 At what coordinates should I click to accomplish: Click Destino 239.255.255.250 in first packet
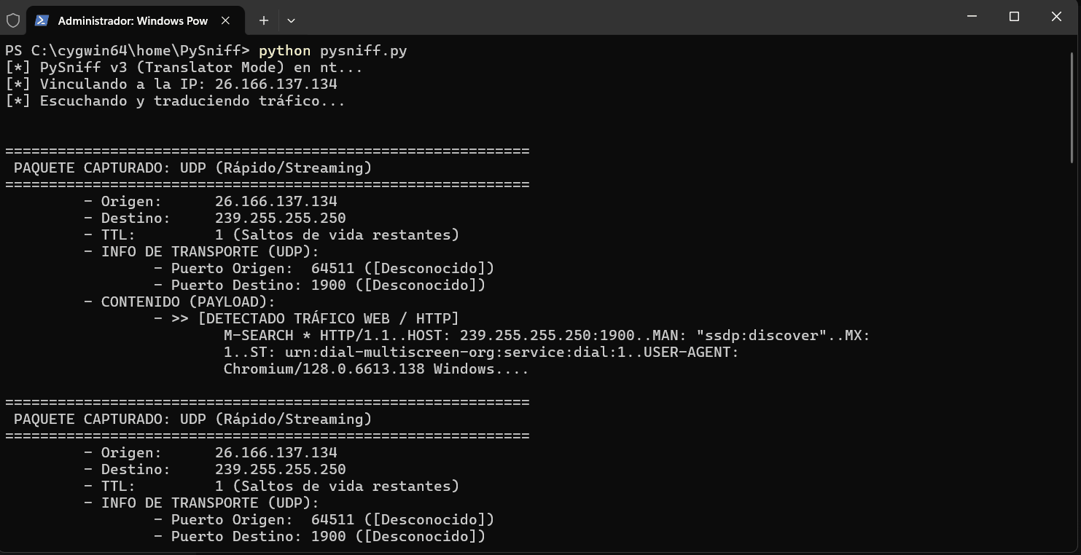click(x=214, y=219)
